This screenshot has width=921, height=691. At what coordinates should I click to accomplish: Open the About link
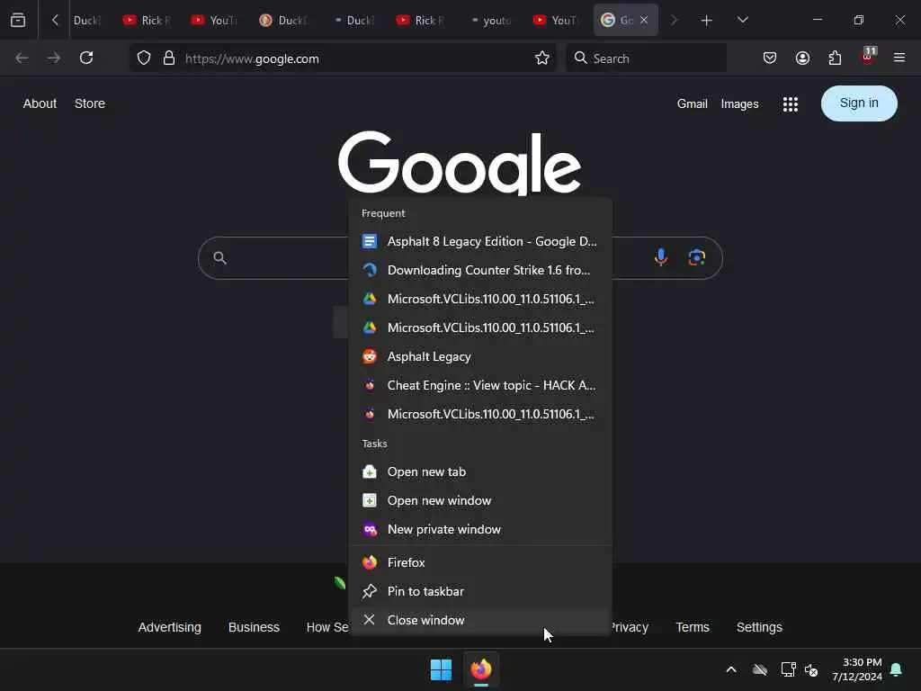click(x=40, y=103)
